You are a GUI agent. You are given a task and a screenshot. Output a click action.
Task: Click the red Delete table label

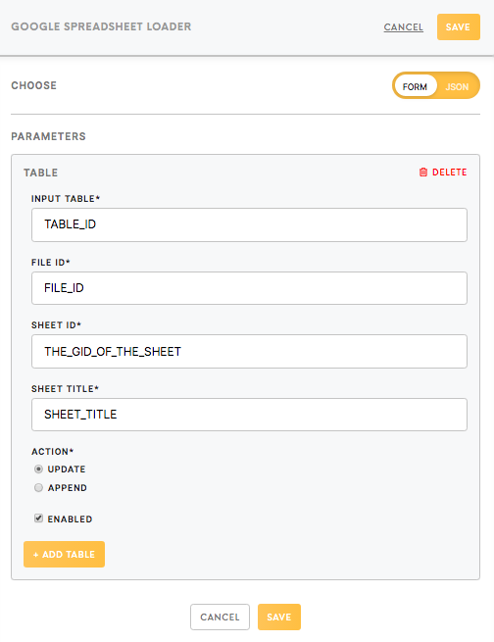[x=449, y=173]
